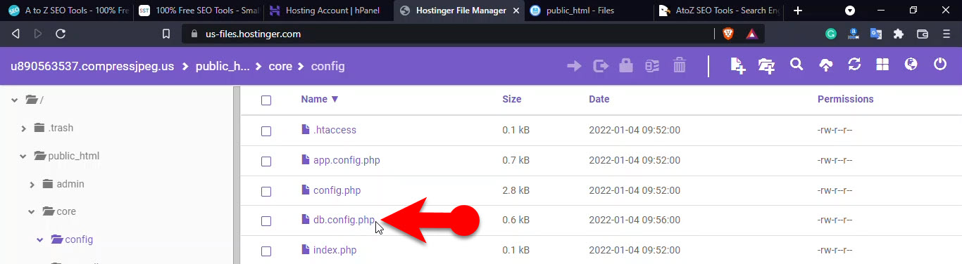Screen dimensions: 962x264
Task: Click the Rename icon in toolbar
Action: [652, 66]
